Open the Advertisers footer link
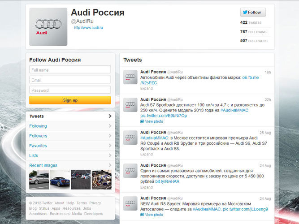The width and height of the screenshot is (299, 224). pos(38,214)
